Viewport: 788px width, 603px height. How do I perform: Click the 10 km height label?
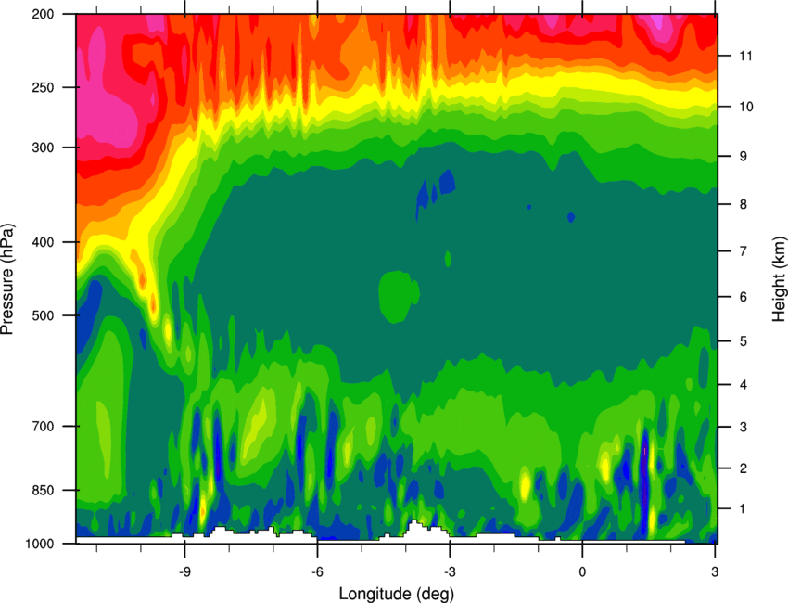click(745, 107)
